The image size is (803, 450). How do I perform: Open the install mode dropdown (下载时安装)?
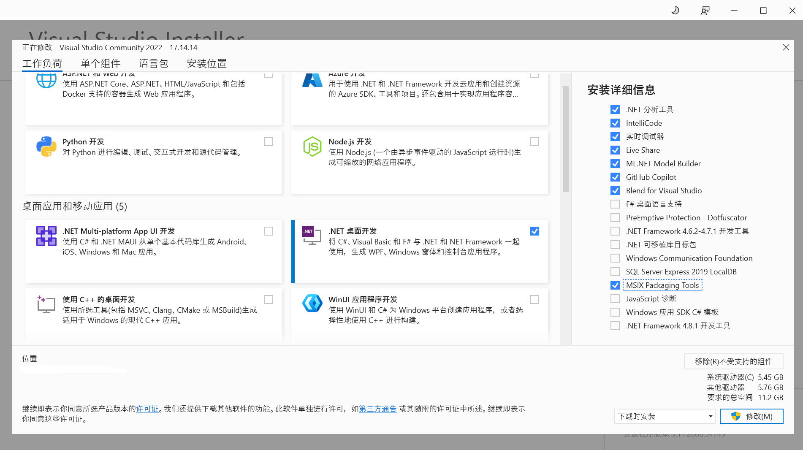pos(665,416)
